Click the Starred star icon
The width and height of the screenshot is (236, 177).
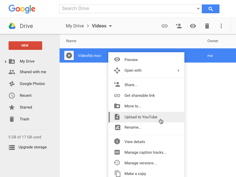point(12,107)
